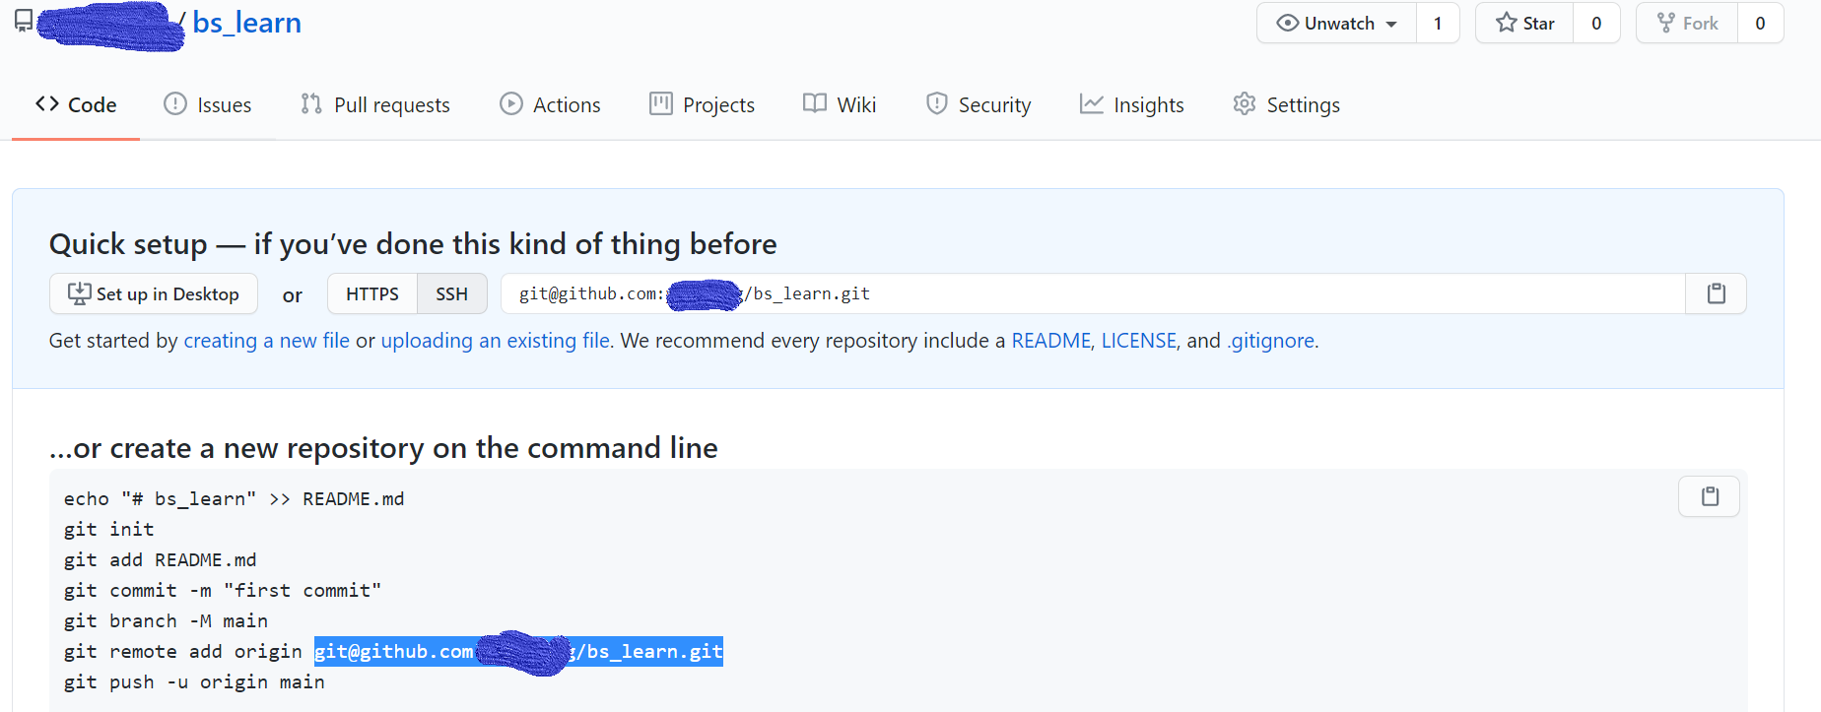The width and height of the screenshot is (1821, 712).
Task: Click the Quick setup heading
Action: [413, 244]
